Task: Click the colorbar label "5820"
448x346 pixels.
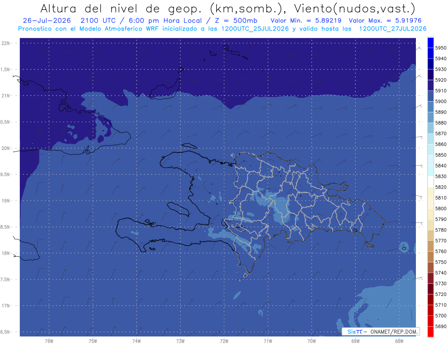Action: [x=441, y=187]
